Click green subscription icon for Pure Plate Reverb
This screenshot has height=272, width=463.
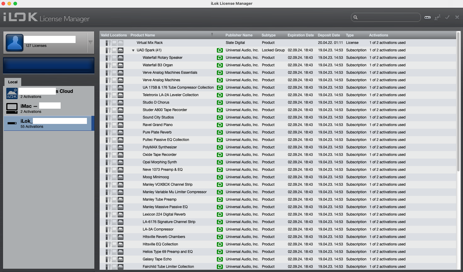220,132
